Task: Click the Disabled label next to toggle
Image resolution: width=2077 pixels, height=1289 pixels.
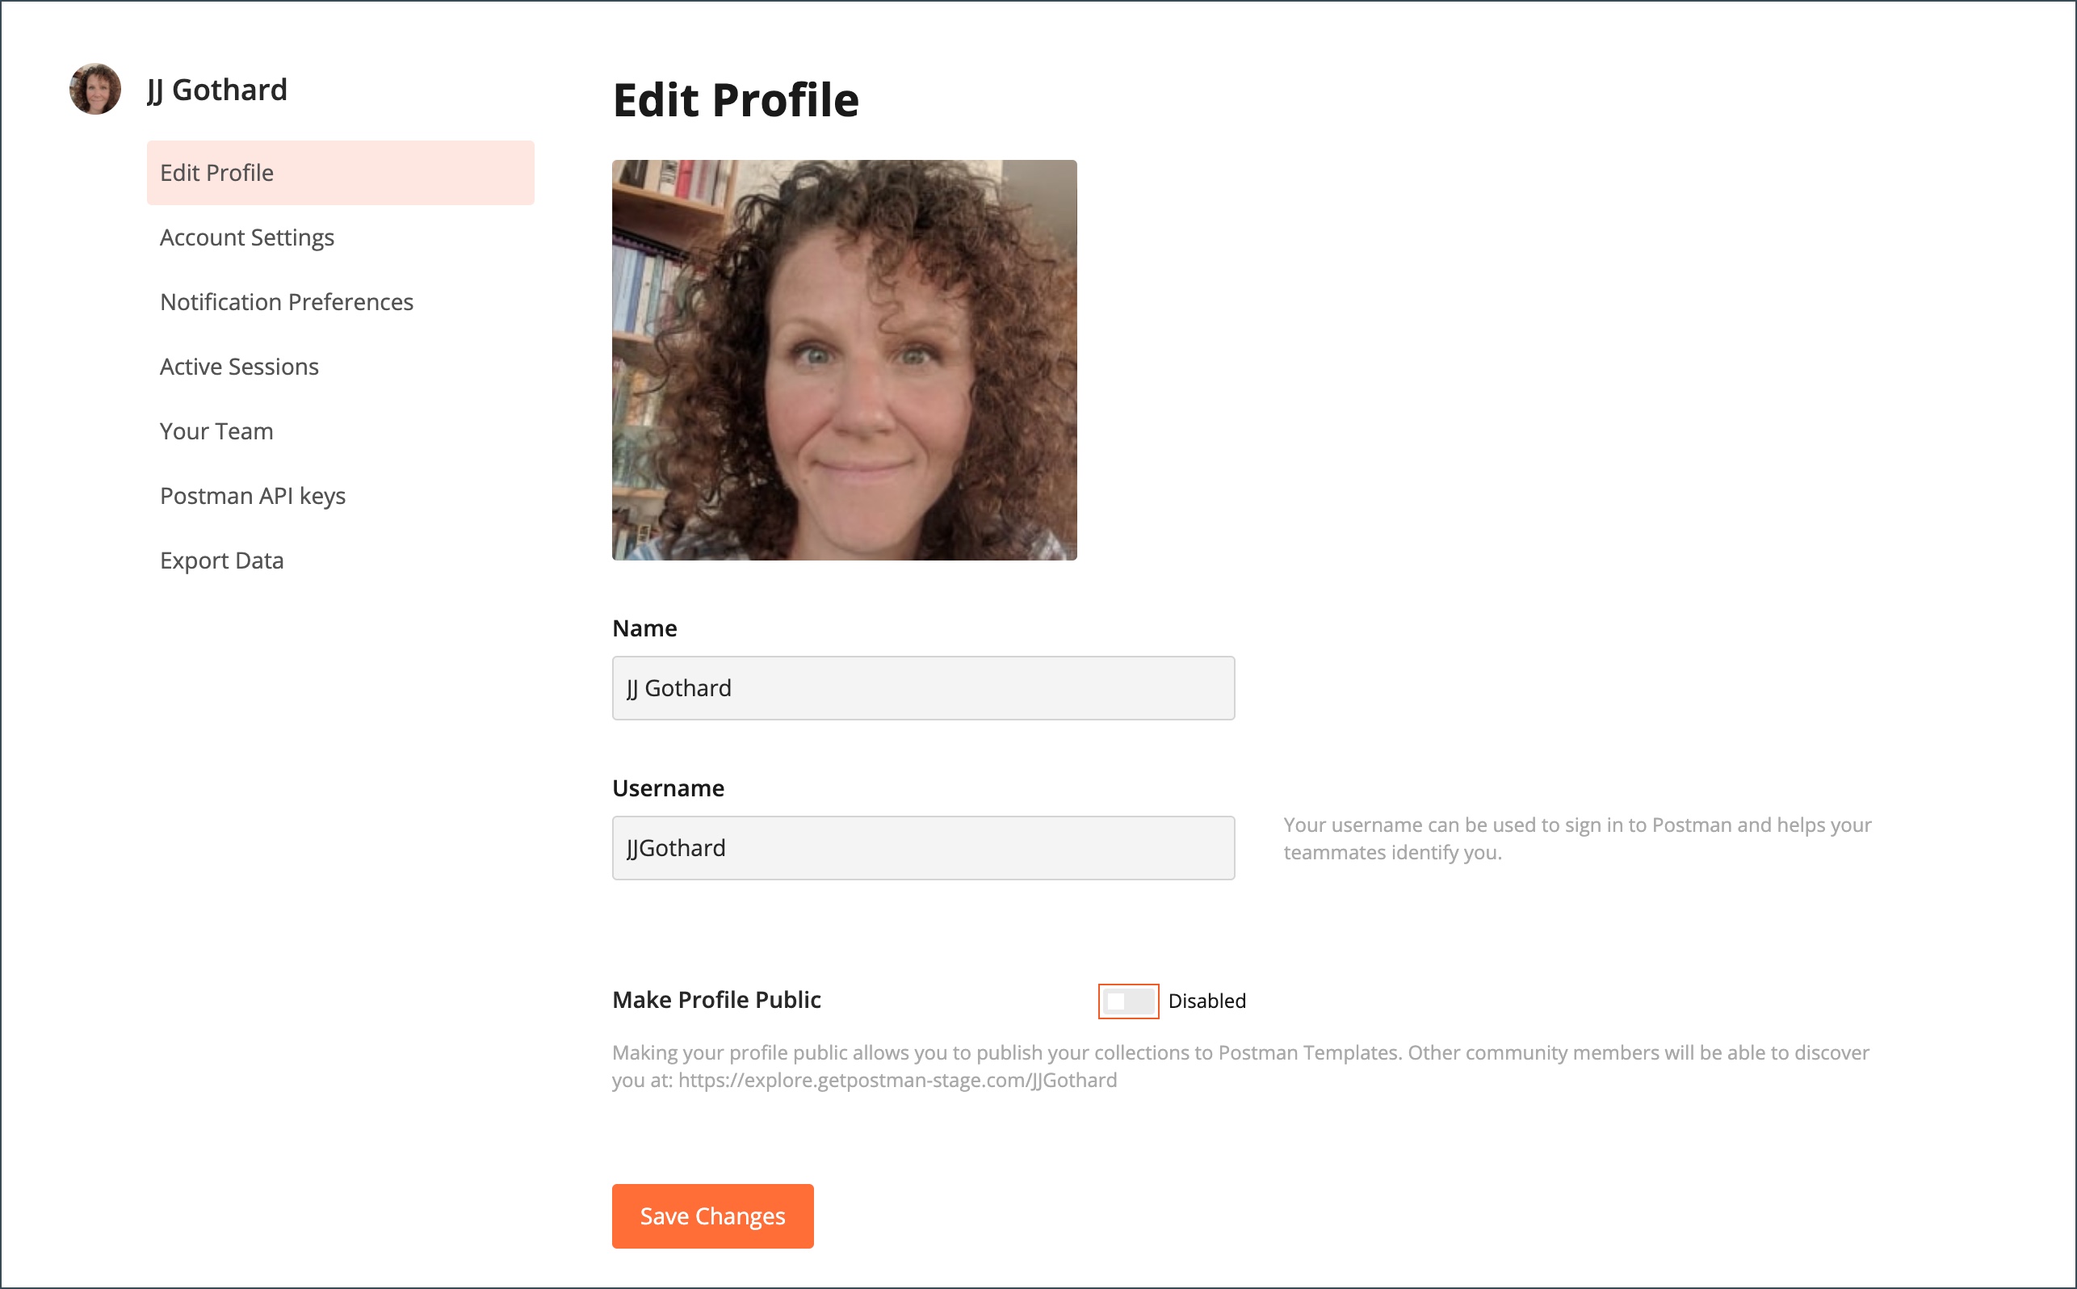Action: (1206, 1001)
